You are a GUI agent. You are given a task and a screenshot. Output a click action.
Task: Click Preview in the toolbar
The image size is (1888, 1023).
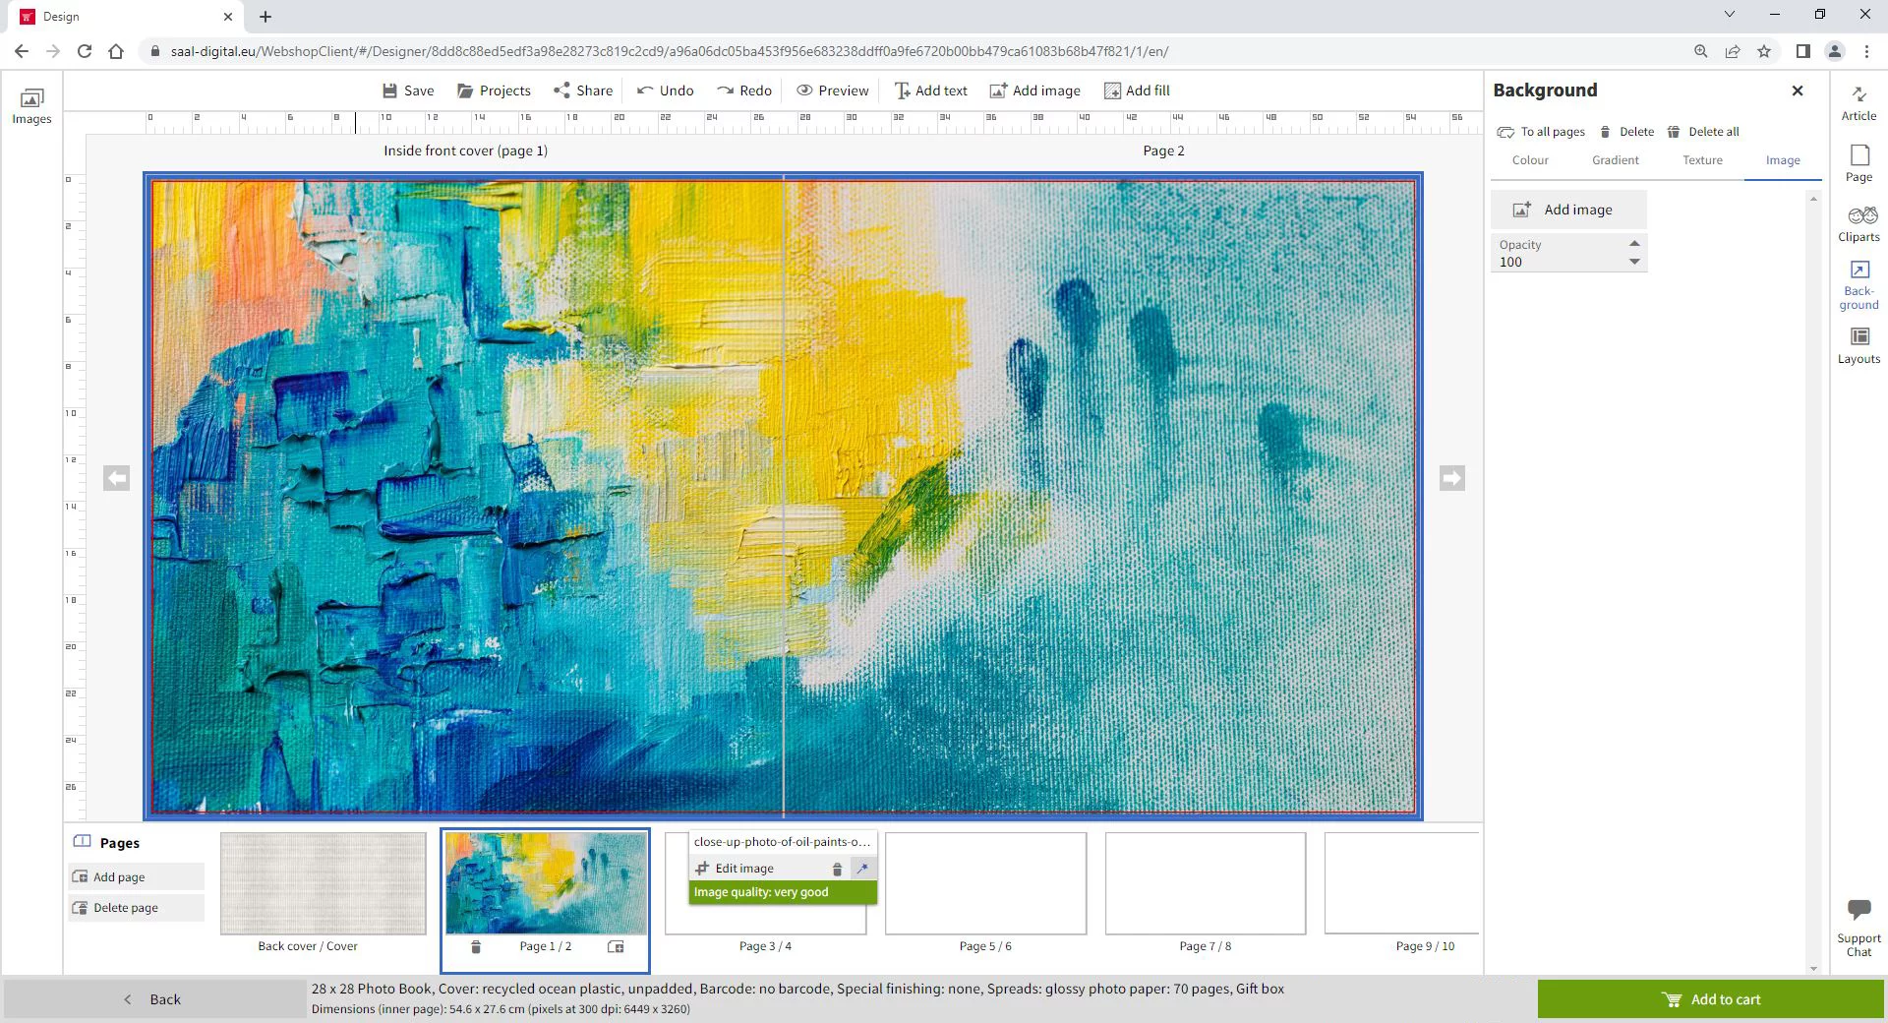(x=833, y=90)
